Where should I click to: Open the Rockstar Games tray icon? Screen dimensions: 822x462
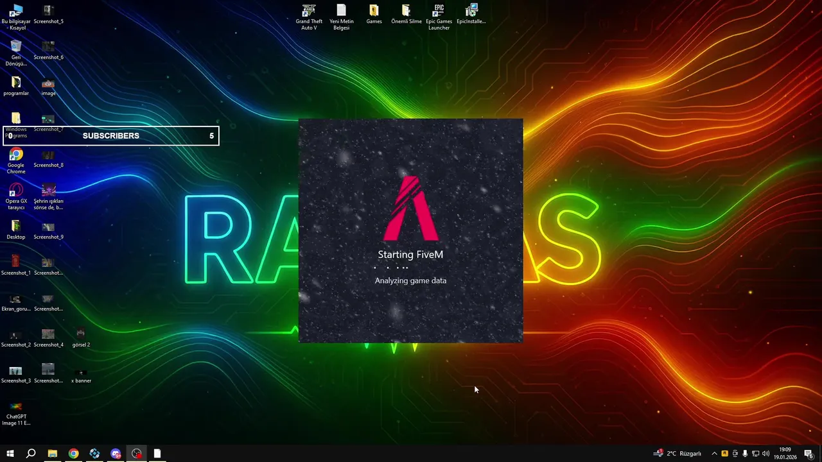(x=724, y=454)
